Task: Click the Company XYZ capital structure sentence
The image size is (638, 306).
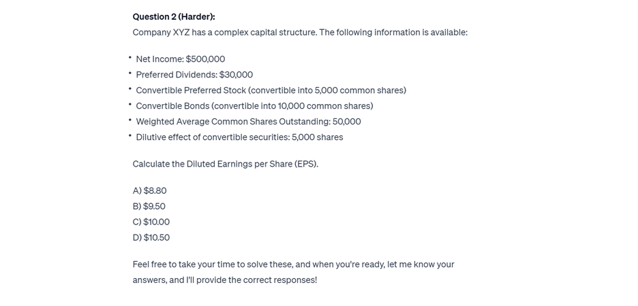Action: click(300, 32)
